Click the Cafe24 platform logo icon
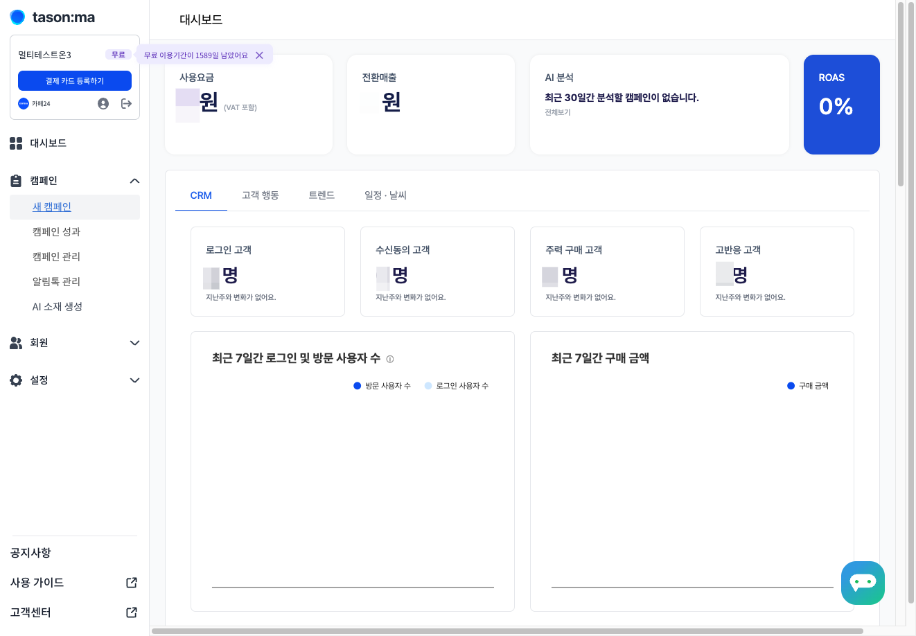Viewport: 916px width, 636px height. [24, 103]
